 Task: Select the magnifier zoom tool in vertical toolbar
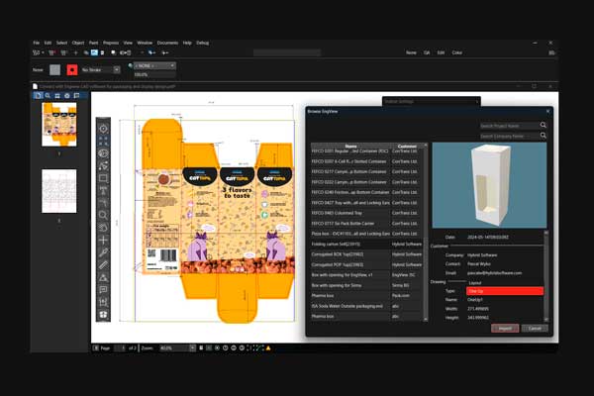click(103, 215)
